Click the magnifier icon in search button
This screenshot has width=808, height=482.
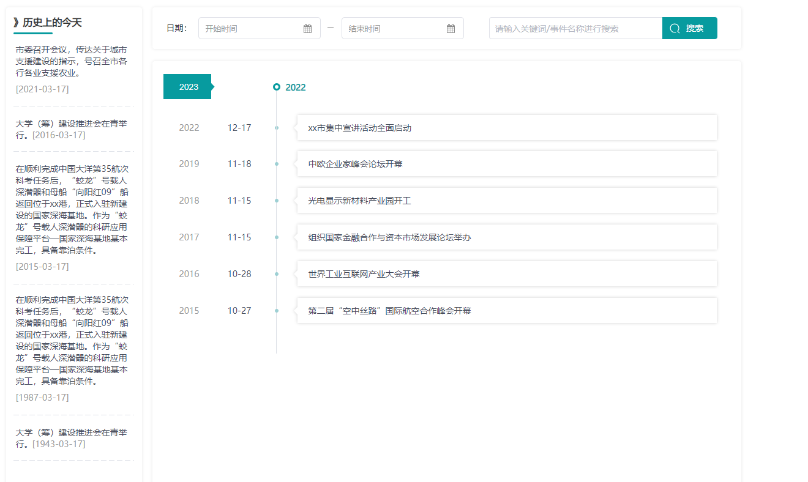675,28
